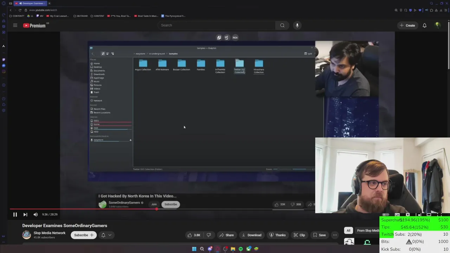Like the video with 3.8K likes
This screenshot has height=253, width=450.
[194, 235]
